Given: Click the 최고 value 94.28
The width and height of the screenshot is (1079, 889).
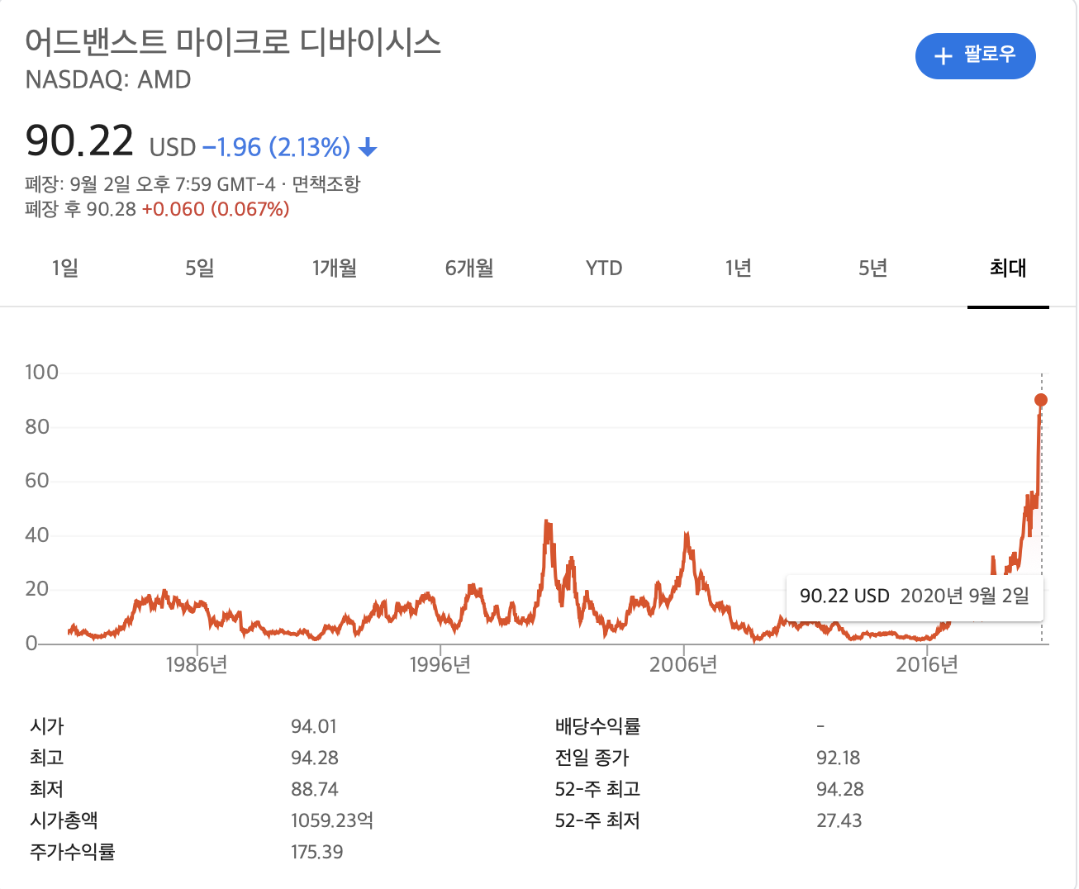Looking at the screenshot, I should click(315, 758).
